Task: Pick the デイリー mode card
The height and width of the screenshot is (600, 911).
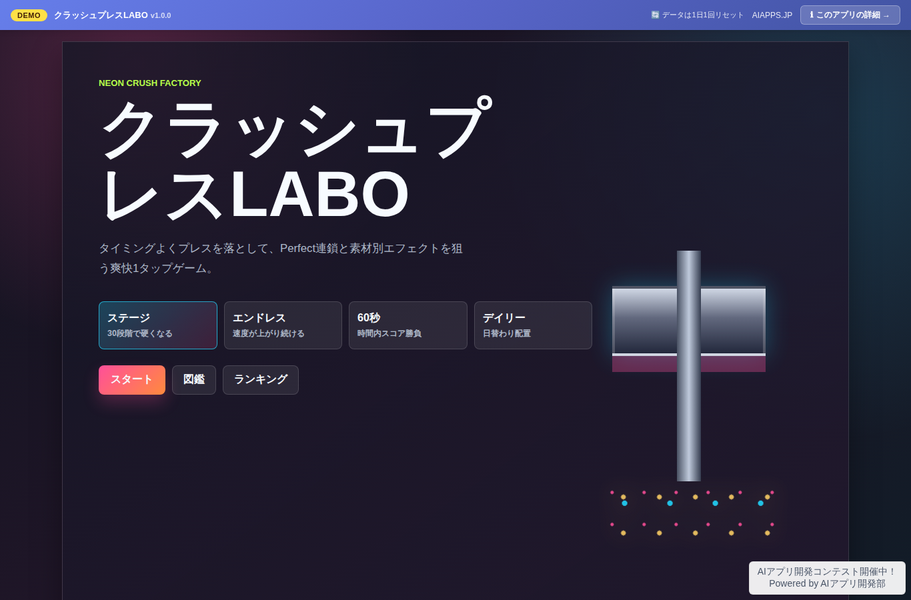Action: click(x=533, y=325)
